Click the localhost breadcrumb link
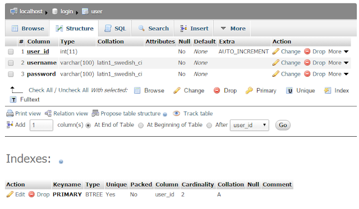Screen dimensions: 359x209 pyautogui.click(x=31, y=11)
